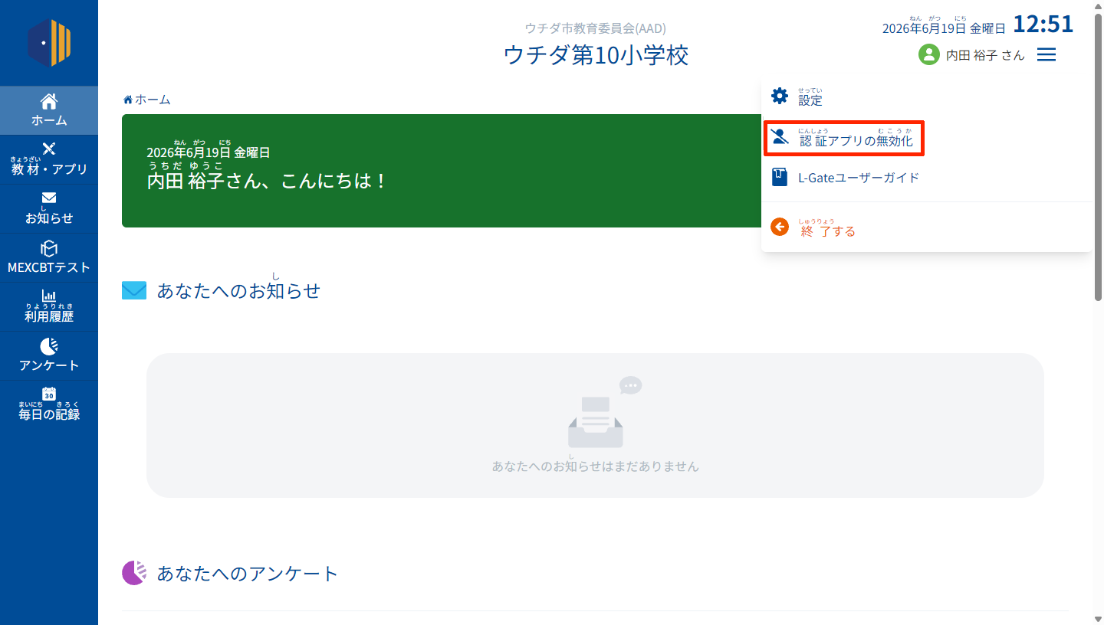Select the MEXCBTテスト sidebar icon
The height and width of the screenshot is (625, 1104).
[x=49, y=248]
